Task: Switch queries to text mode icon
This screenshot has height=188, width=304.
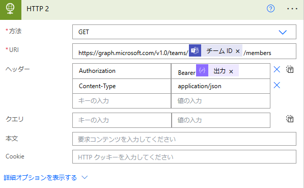Action: coord(290,119)
